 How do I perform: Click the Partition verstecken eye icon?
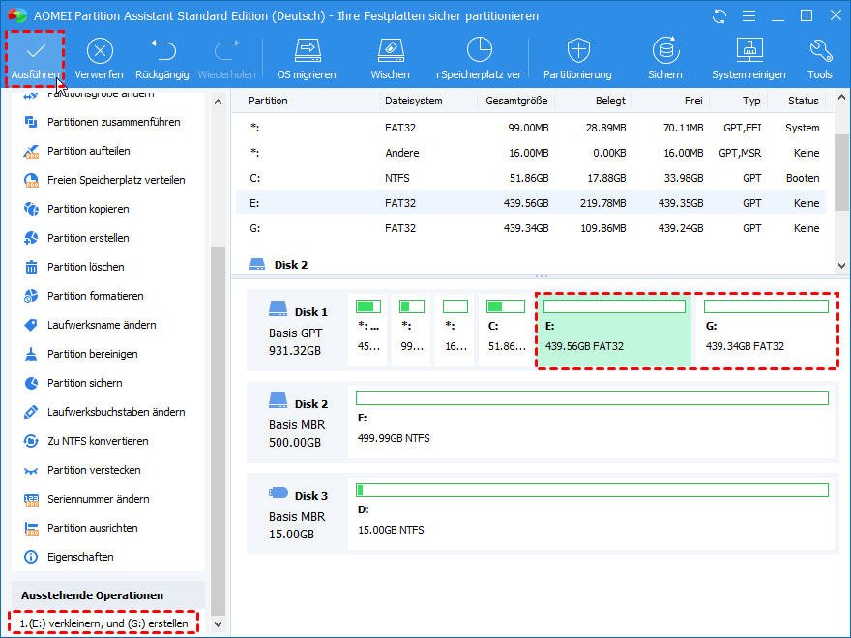click(x=32, y=470)
